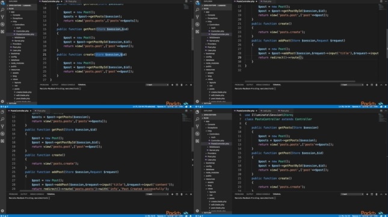Open Extensions view in the bottom-right window
Viewport: 388px width, 217px height.
(197, 141)
